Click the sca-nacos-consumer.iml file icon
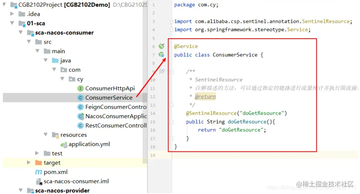The width and height of the screenshot is (360, 194). pyautogui.click(x=39, y=181)
